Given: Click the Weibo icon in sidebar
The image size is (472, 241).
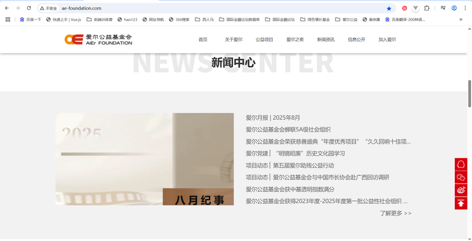Looking at the screenshot, I should [461, 190].
